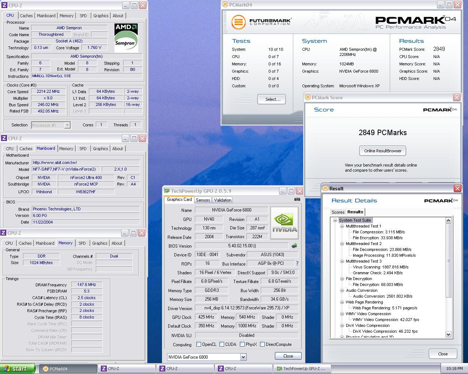The height and width of the screenshot is (374, 468).
Task: Click the AMD Sempron logo in CPU-Z
Action: tap(126, 38)
